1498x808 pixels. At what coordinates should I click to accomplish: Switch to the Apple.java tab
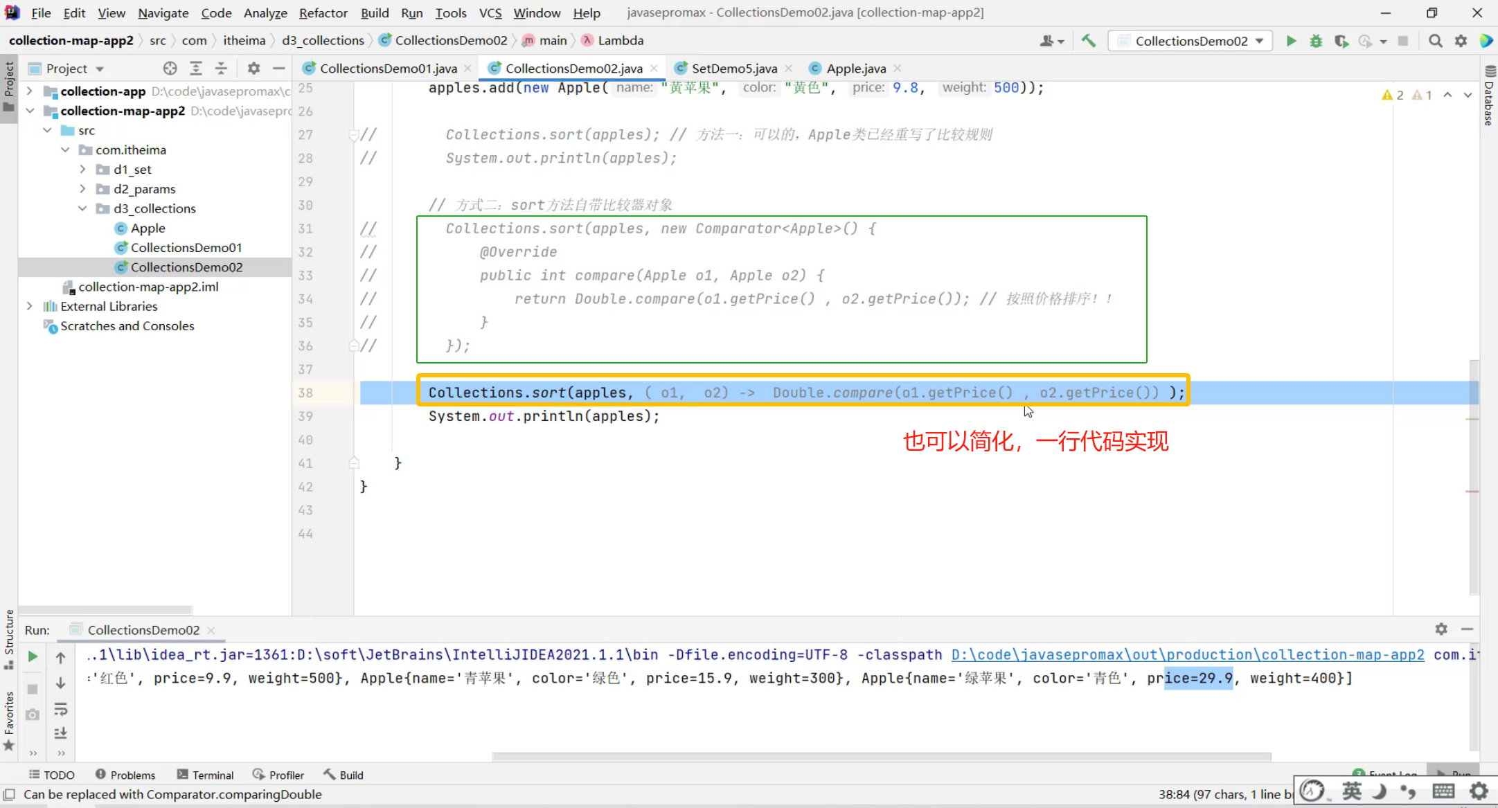(x=855, y=69)
